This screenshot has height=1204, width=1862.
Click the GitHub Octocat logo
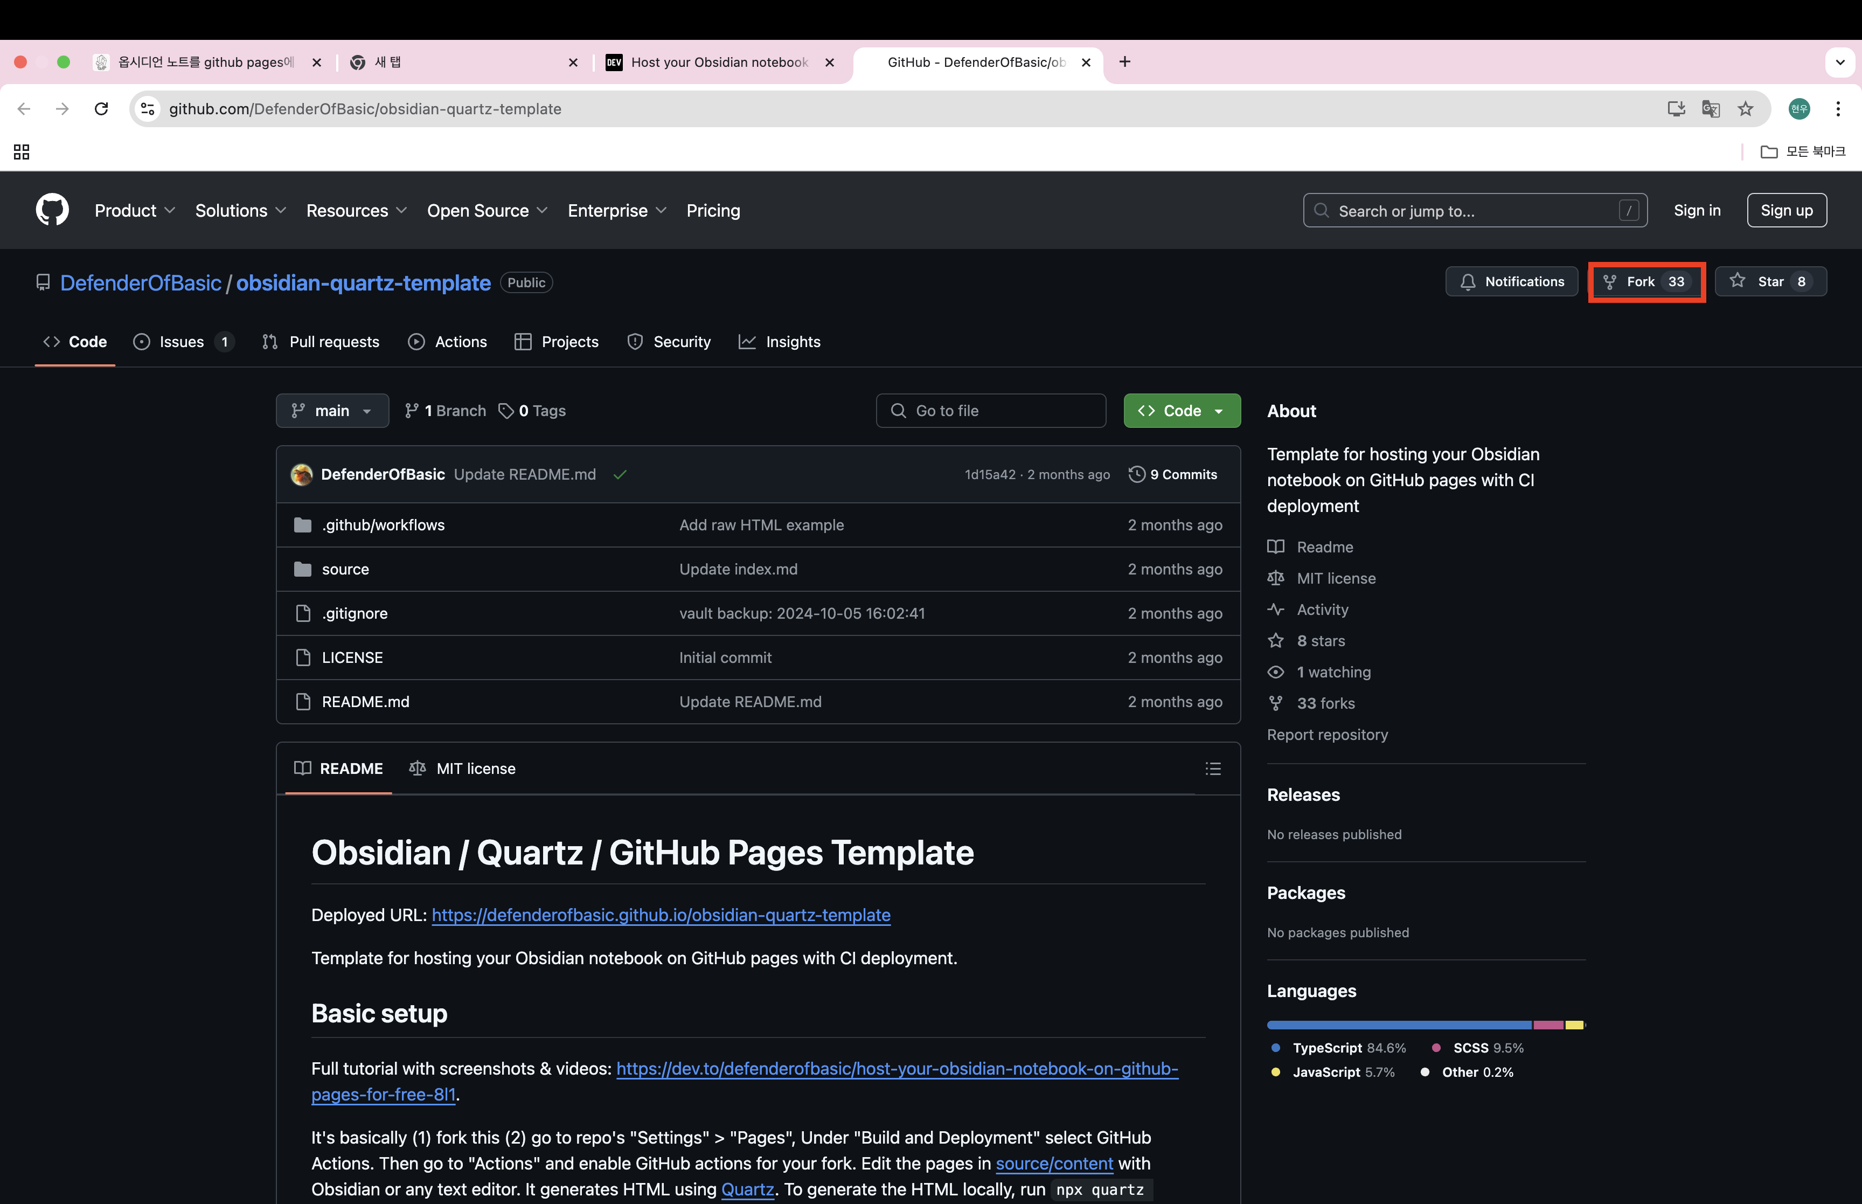click(52, 210)
